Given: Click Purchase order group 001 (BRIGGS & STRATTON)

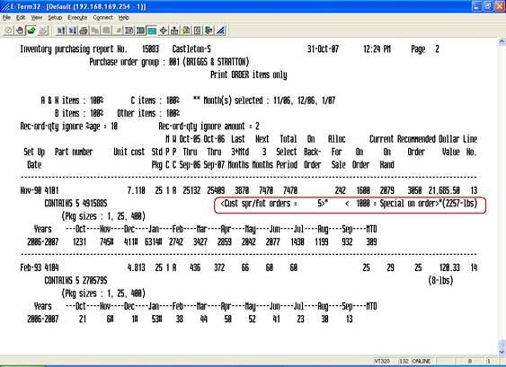Looking at the screenshot, I should [169, 62].
